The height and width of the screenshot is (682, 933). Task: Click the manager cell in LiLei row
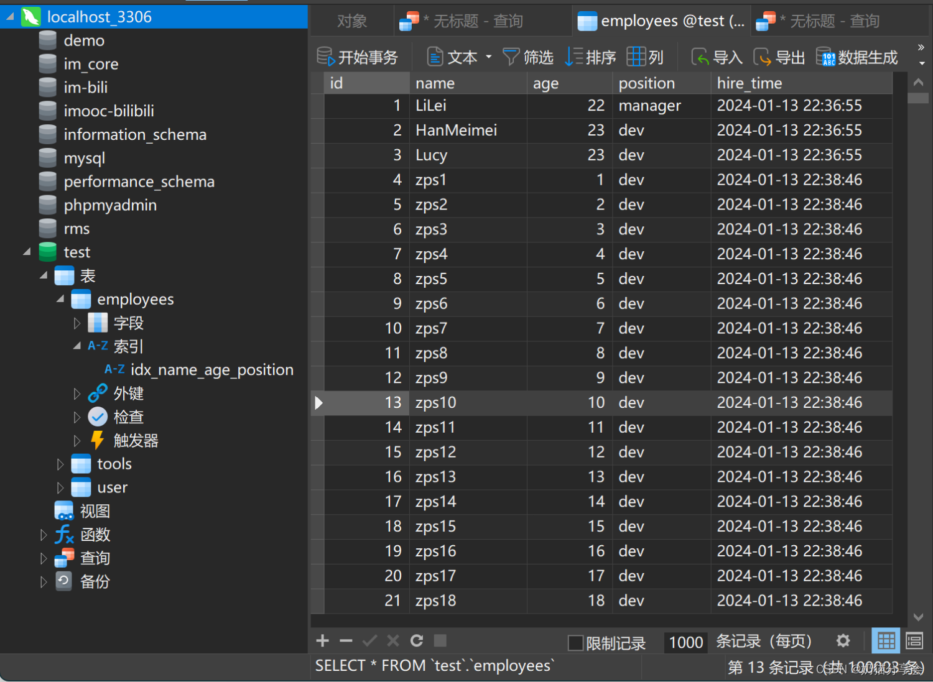point(661,106)
